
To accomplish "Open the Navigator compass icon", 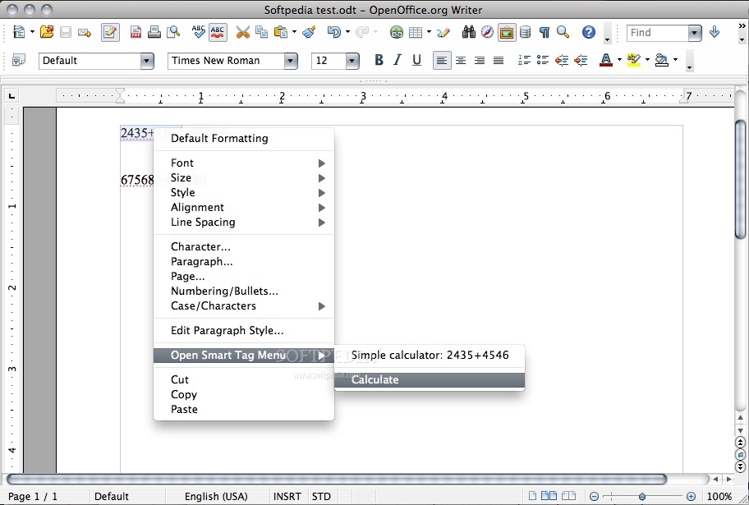I will pos(487,32).
